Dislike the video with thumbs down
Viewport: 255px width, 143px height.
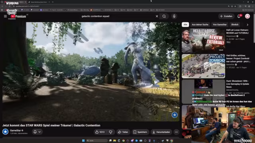pos(111,132)
